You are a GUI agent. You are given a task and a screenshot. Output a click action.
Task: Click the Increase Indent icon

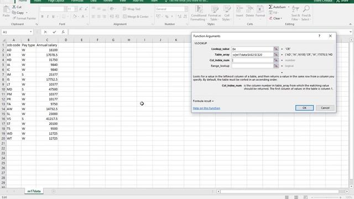click(117, 17)
